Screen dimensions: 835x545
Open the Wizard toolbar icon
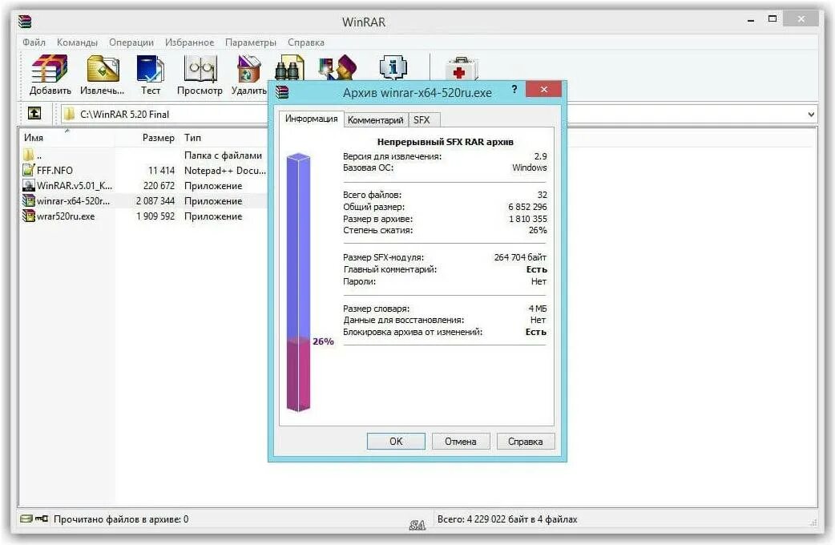pos(337,67)
